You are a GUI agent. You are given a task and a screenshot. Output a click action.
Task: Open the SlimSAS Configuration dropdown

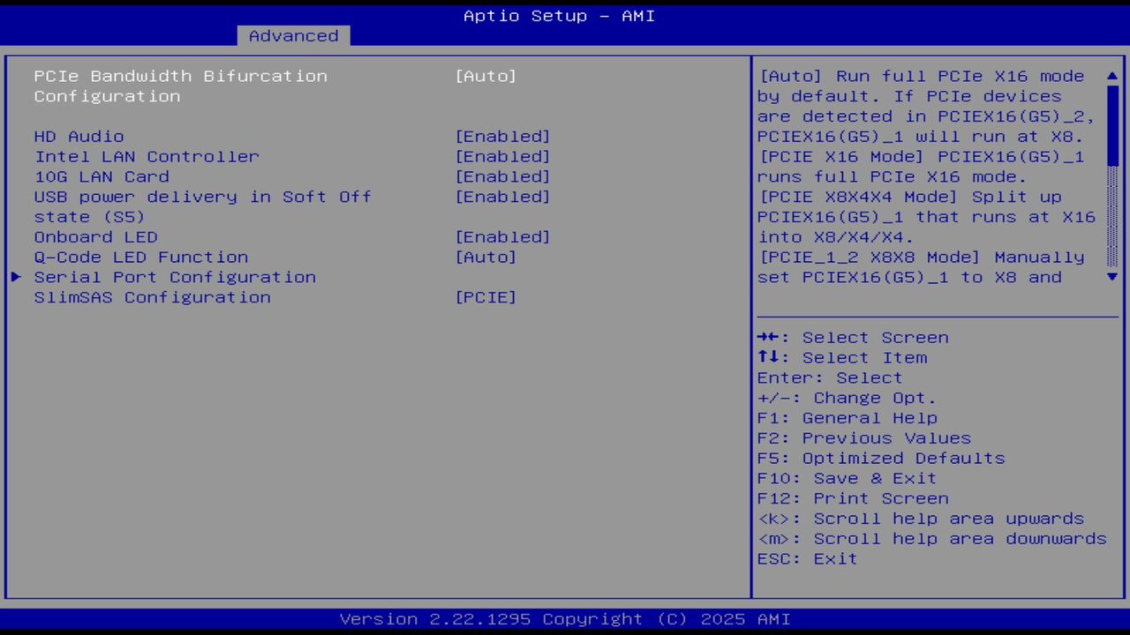(486, 297)
